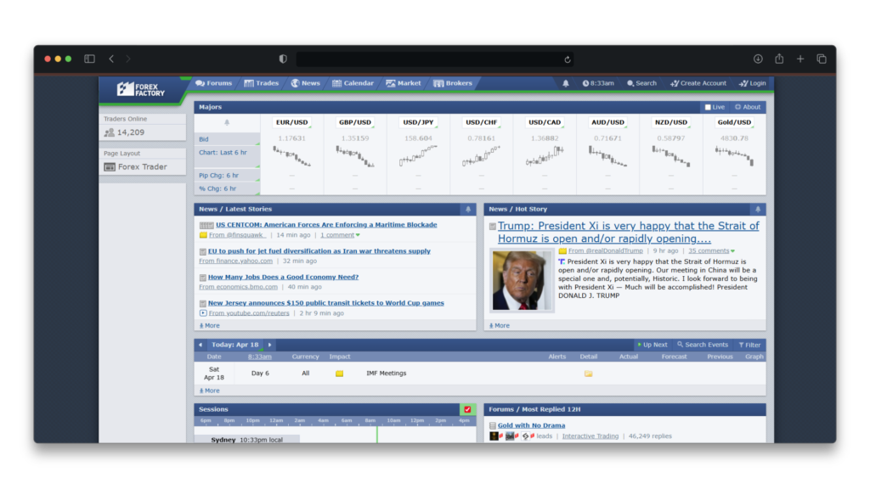
Task: Click Create Account
Action: click(698, 83)
